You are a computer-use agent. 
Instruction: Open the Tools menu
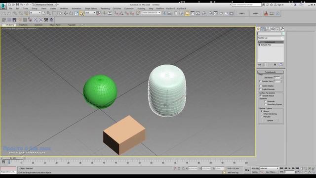[26, 9]
